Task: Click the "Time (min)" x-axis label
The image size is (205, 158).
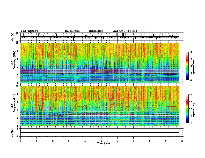Action: click(104, 143)
